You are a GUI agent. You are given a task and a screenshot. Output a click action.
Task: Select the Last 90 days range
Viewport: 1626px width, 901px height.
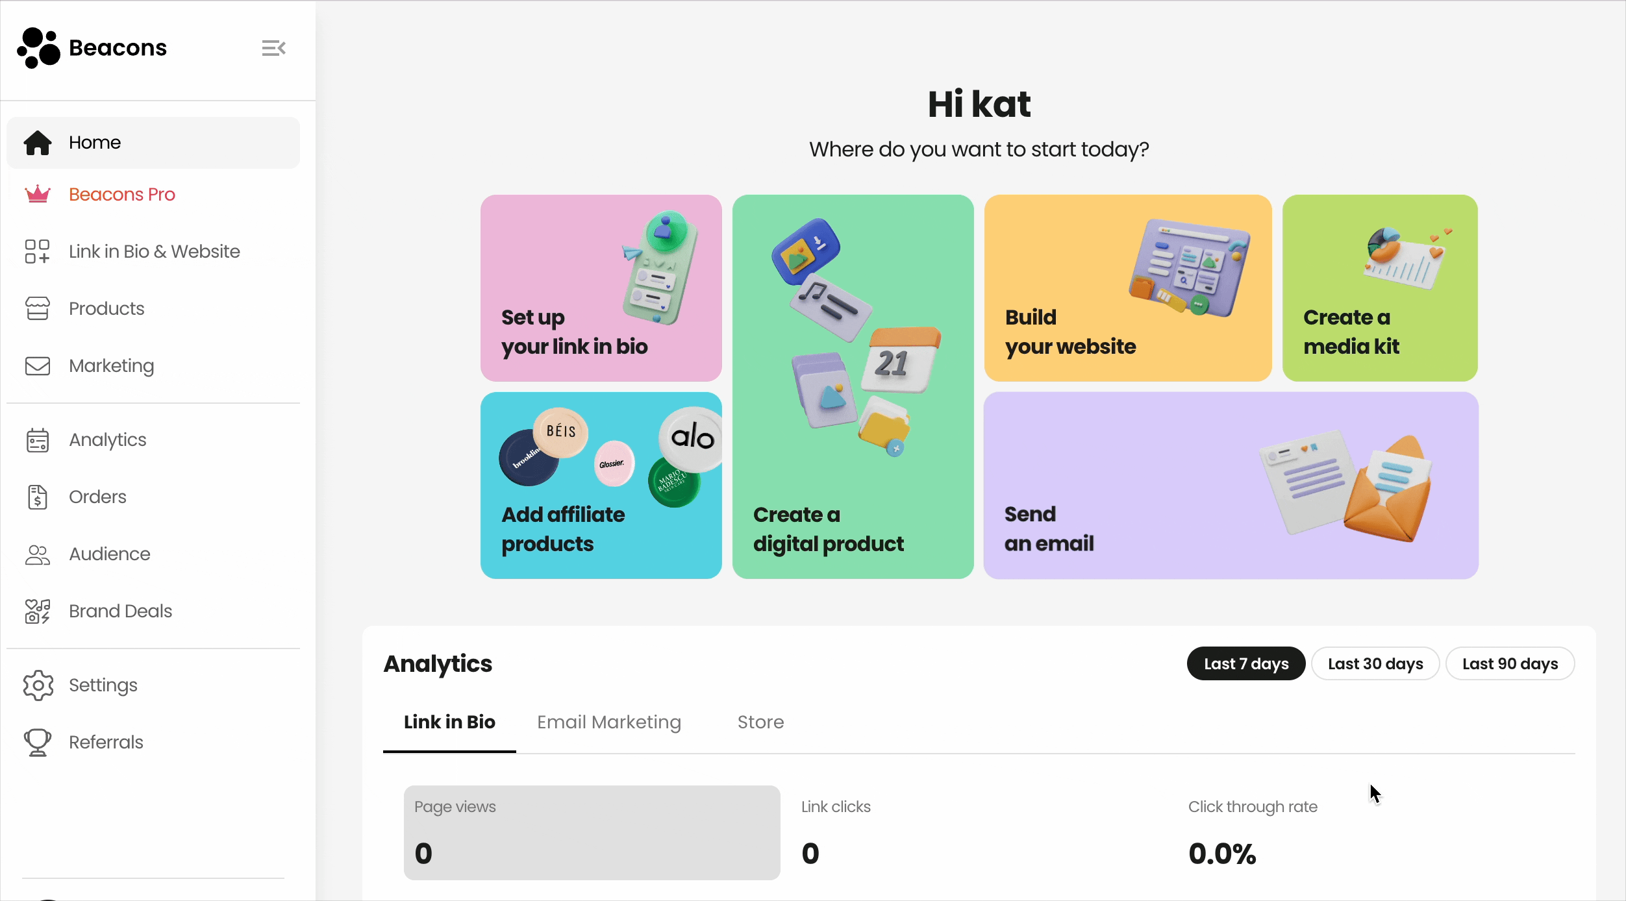pos(1510,663)
